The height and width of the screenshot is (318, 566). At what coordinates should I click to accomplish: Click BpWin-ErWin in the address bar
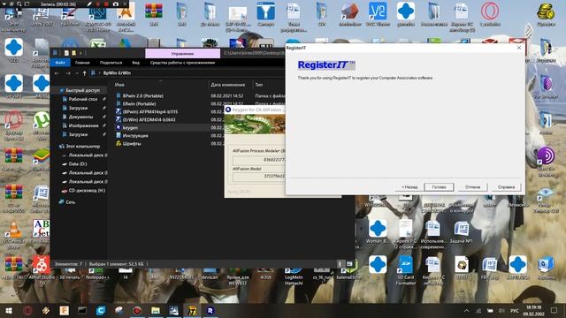[x=117, y=73]
